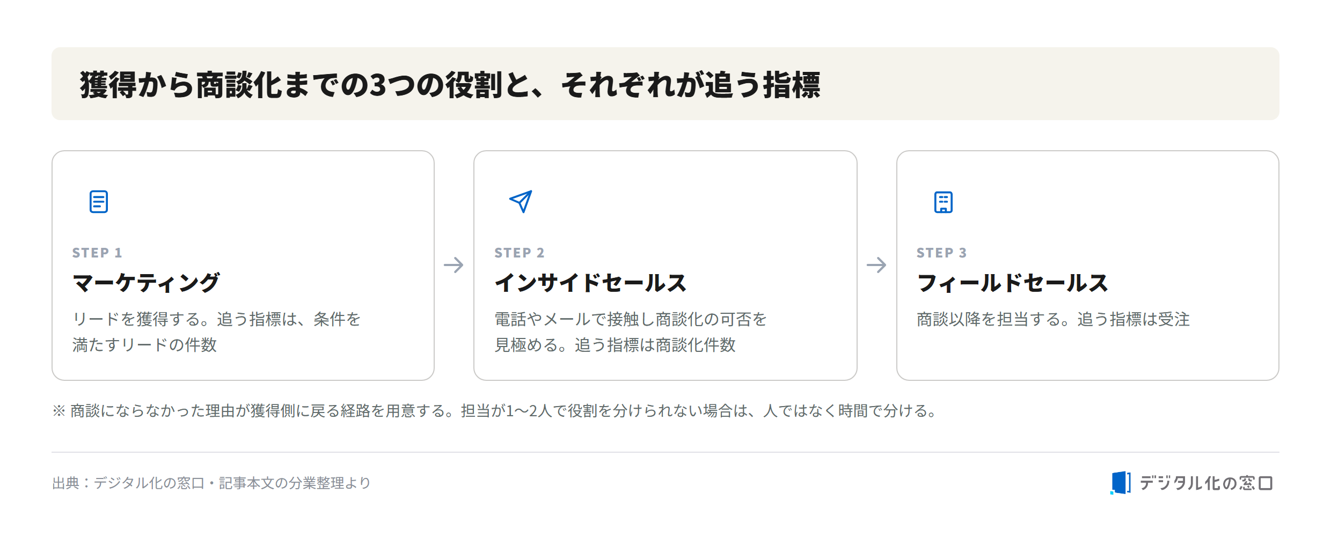Click the マーケティング card description text
This screenshot has height=545, width=1331.
click(216, 332)
